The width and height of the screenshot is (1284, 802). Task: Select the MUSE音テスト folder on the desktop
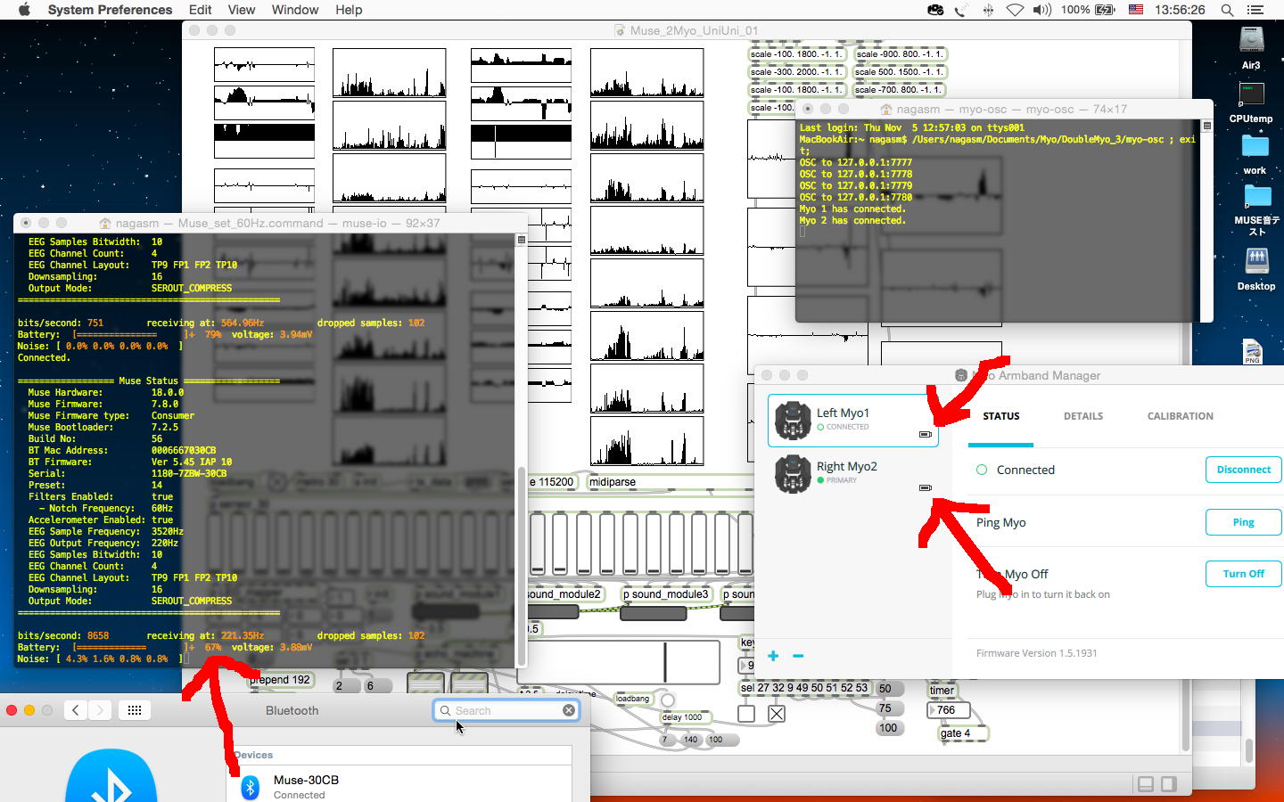pos(1256,196)
